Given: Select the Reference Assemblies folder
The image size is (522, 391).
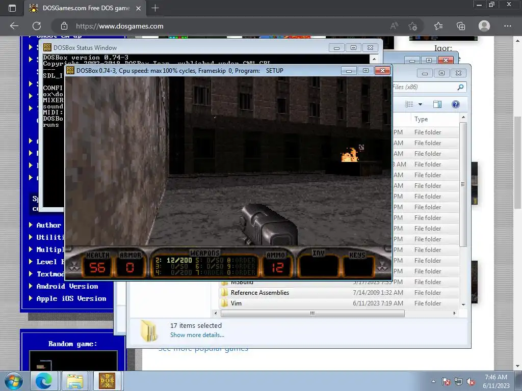Looking at the screenshot, I should point(260,293).
